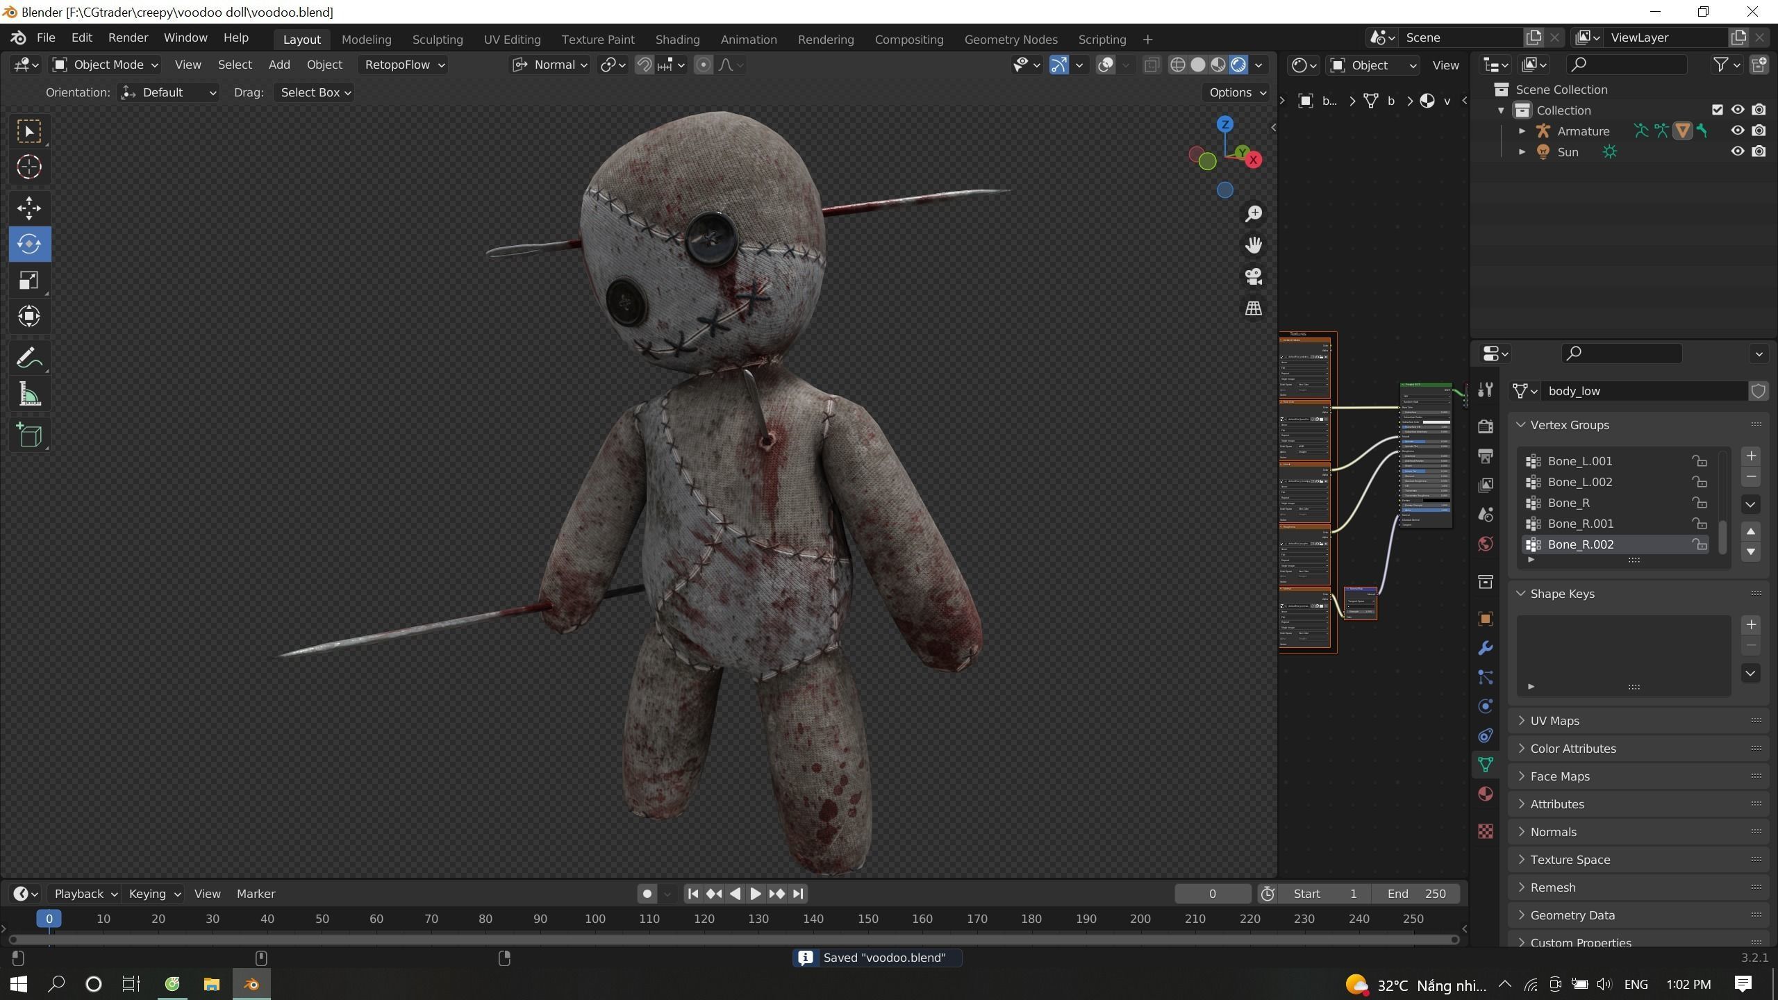
Task: Select the Scale tool
Action: click(29, 280)
